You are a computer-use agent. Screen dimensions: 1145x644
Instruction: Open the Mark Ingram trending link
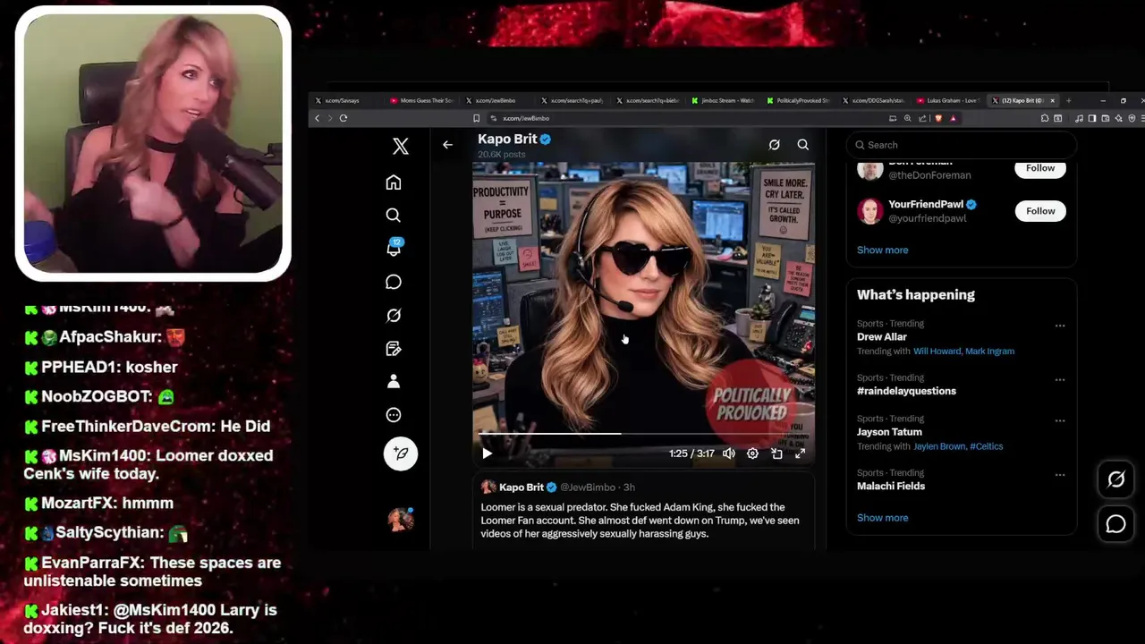[x=989, y=352]
